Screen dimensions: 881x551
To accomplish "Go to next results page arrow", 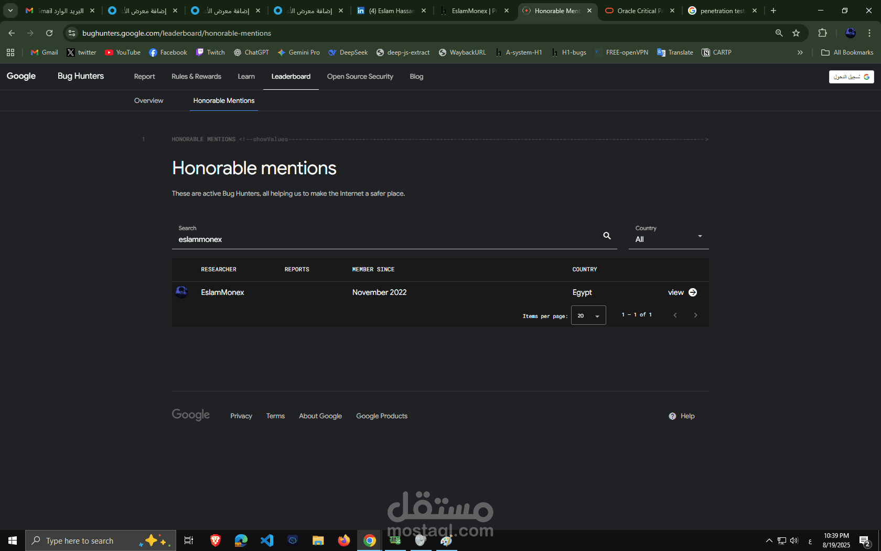I will pyautogui.click(x=695, y=315).
